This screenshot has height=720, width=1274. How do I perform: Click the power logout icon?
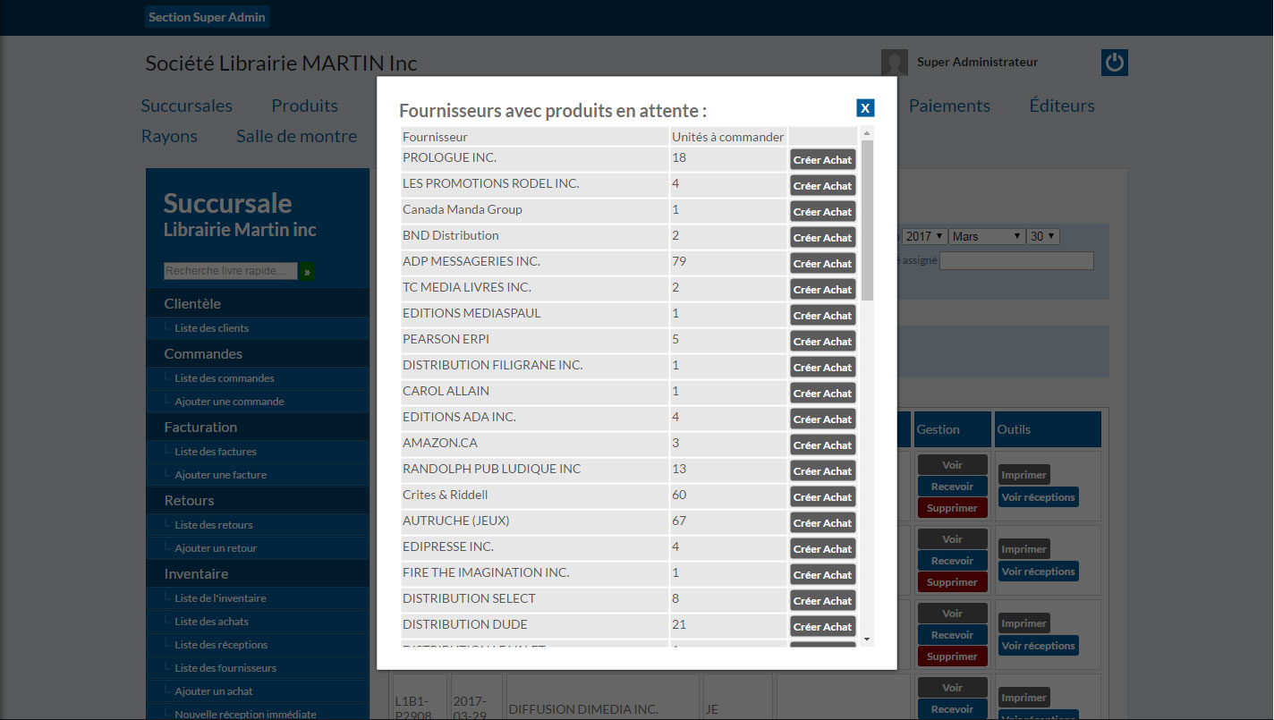[1114, 63]
